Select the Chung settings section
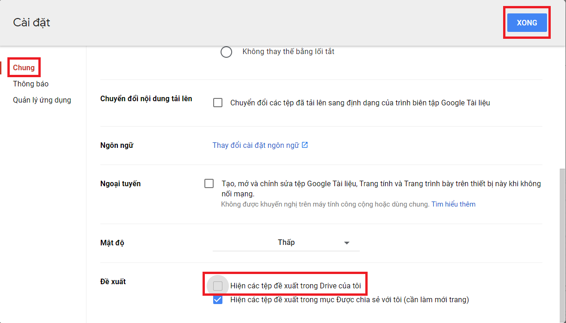Image resolution: width=566 pixels, height=323 pixels. pos(24,67)
